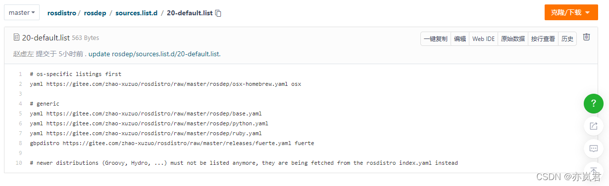
Task: Click the share external-link floating icon
Action: 593,126
